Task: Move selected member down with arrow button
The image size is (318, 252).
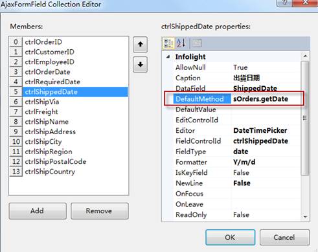Action: click(140, 64)
